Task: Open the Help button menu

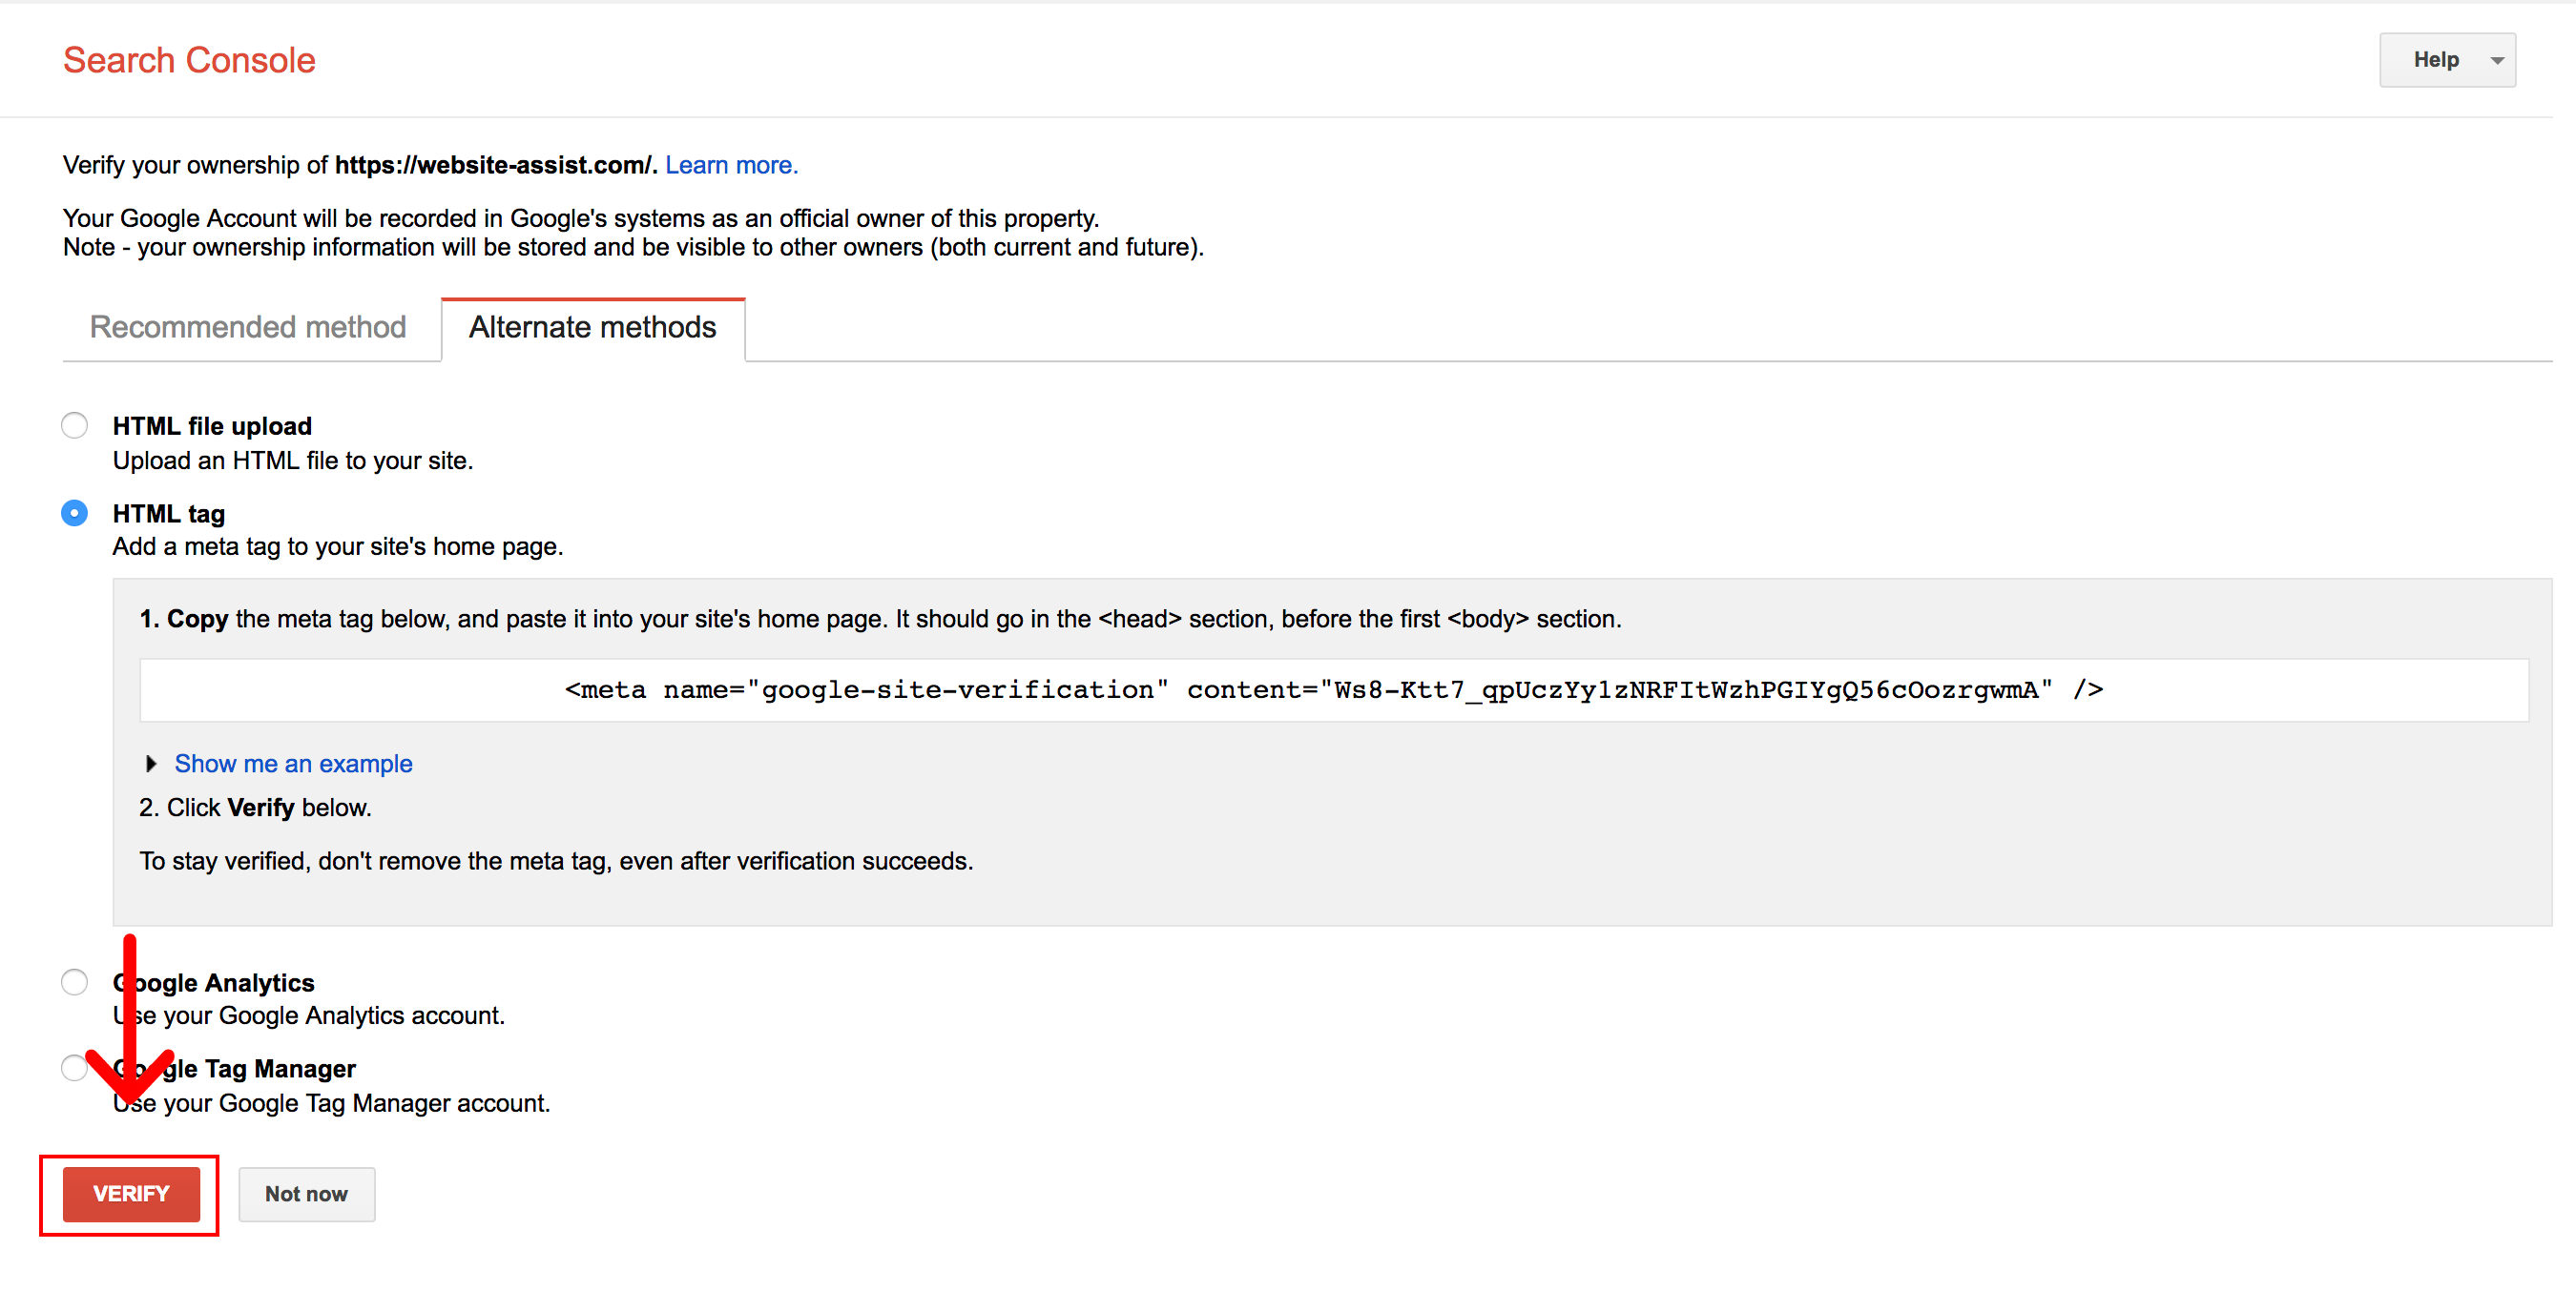Action: click(x=2434, y=60)
